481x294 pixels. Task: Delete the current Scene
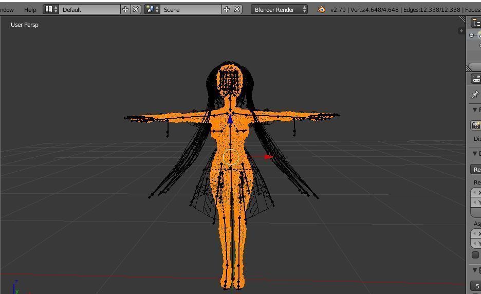(x=237, y=10)
